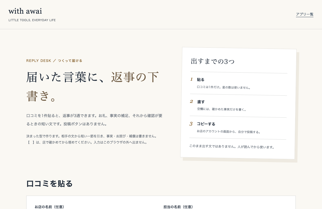This screenshot has width=322, height=209.
Task: Select the LITTLE TOOLS, EVERYDAY LIFE tagline
Action: coord(32,20)
